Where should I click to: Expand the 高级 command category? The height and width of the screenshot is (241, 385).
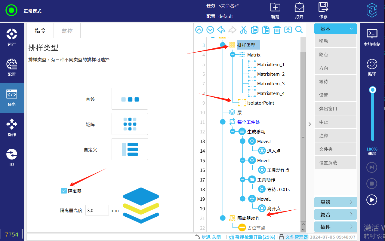coord(335,202)
